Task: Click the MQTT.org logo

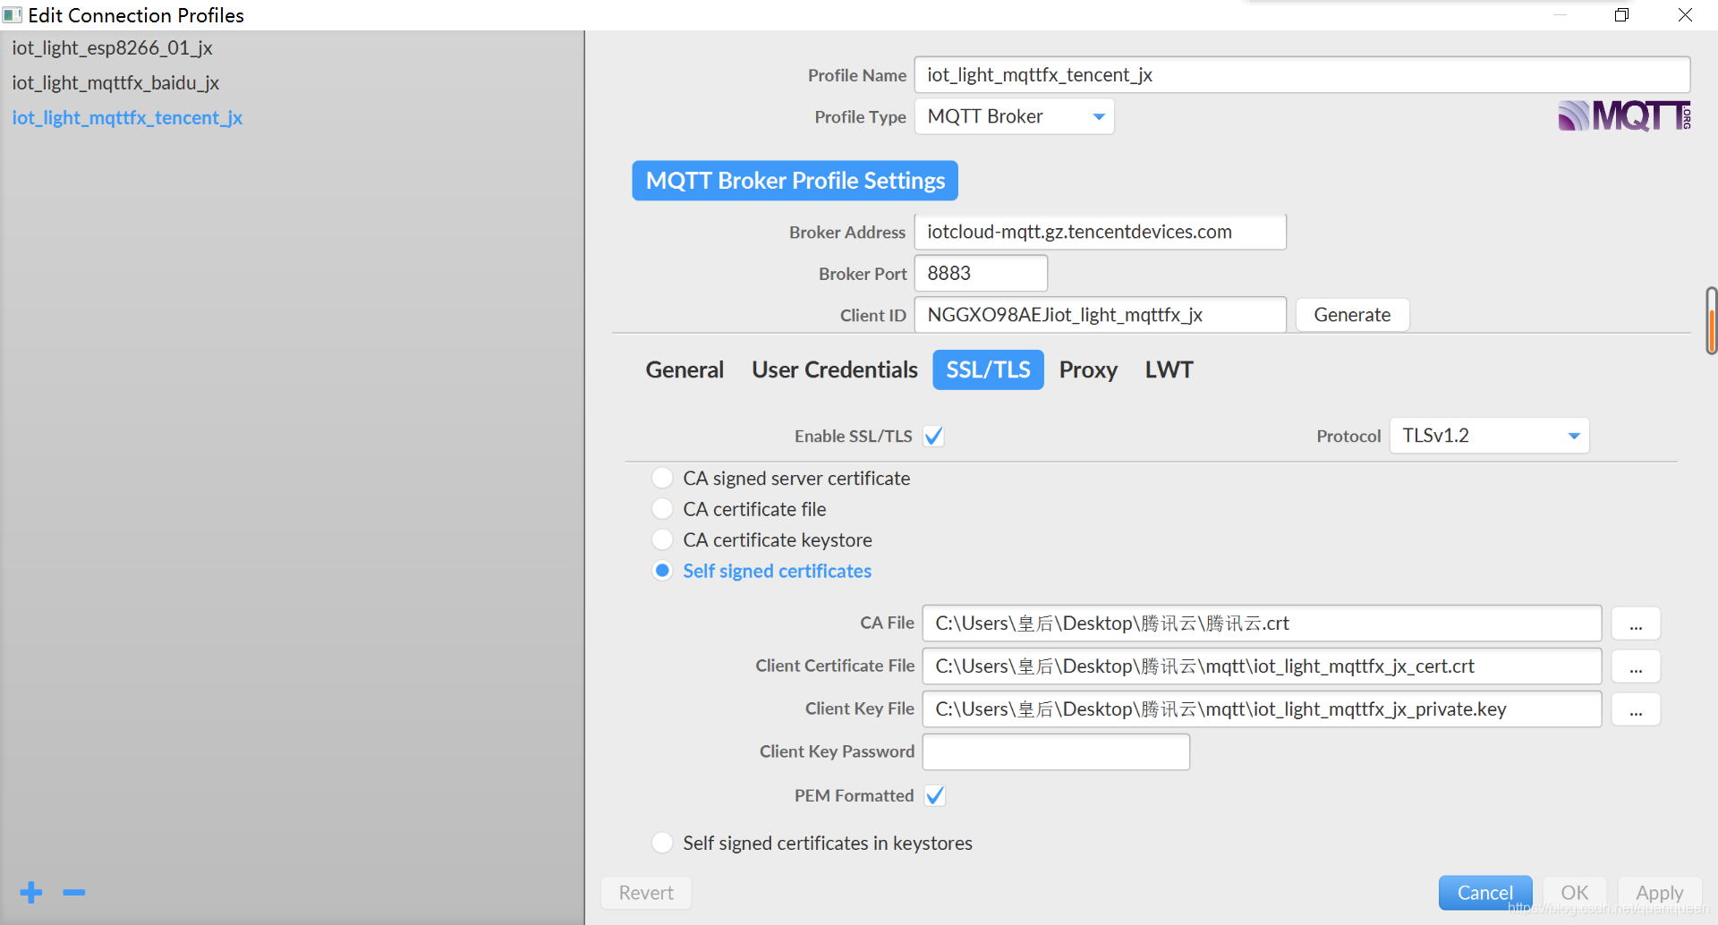Action: [1625, 116]
